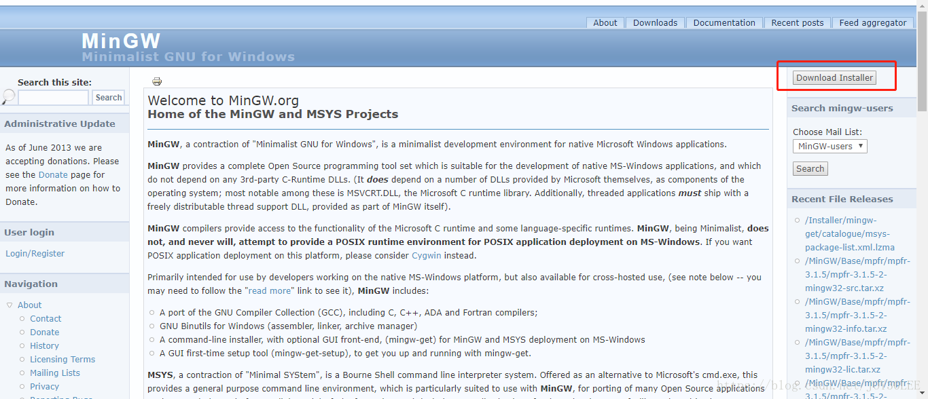
Task: Open the About tab
Action: click(x=605, y=22)
